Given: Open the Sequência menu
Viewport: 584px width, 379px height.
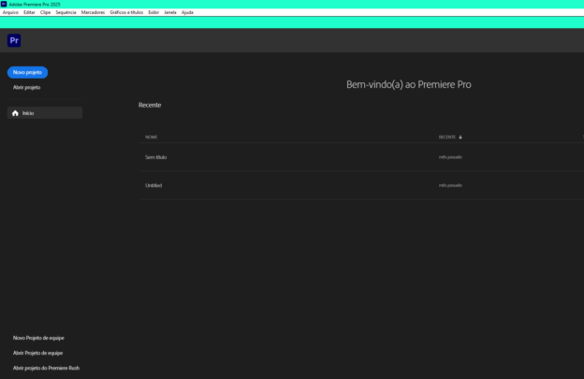Looking at the screenshot, I should pos(66,12).
